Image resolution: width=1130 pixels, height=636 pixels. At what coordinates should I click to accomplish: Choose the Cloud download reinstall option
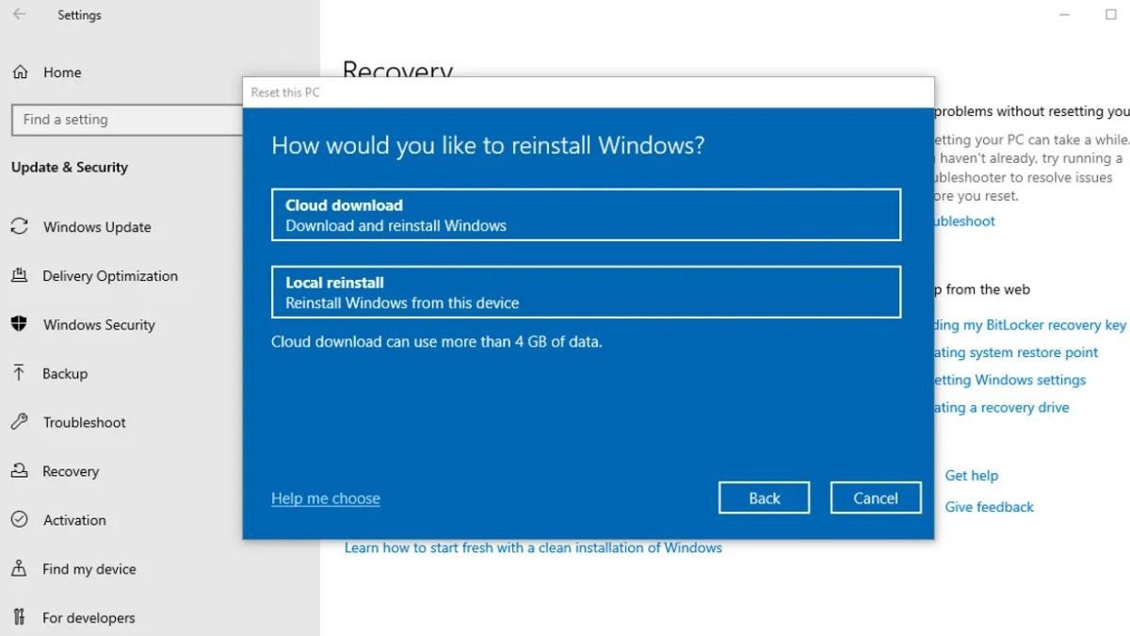coord(586,215)
